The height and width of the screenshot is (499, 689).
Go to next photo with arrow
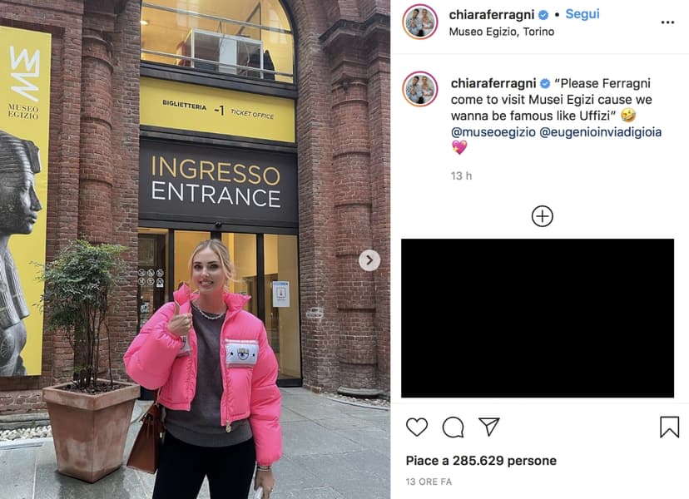coord(369,260)
